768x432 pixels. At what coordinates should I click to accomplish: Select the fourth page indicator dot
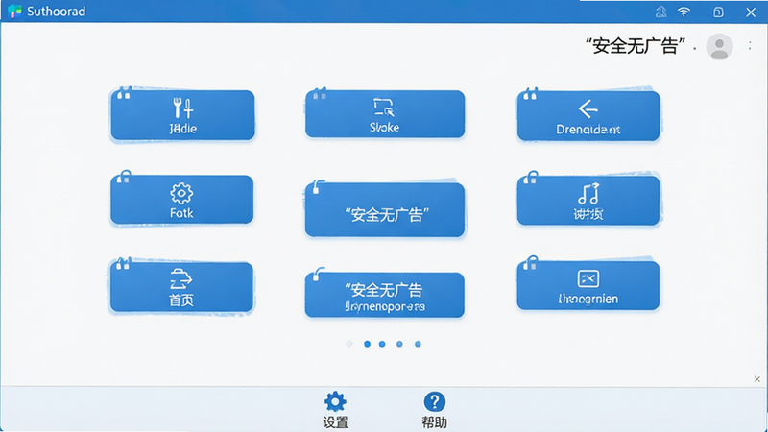399,344
